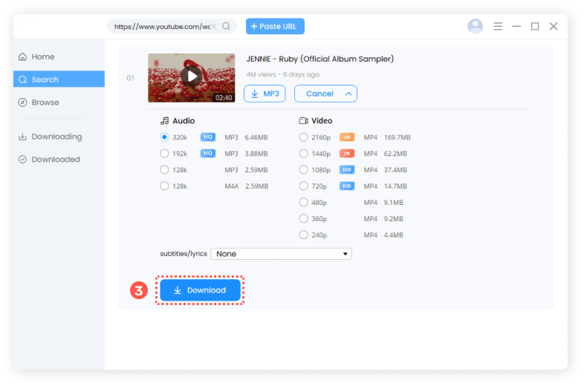Click the Video camera icon
The height and width of the screenshot is (386, 584).
pos(304,120)
